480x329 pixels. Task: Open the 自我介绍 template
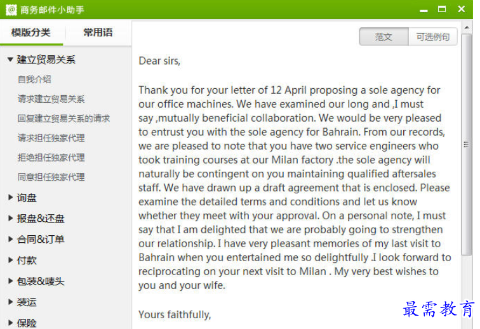click(x=34, y=79)
